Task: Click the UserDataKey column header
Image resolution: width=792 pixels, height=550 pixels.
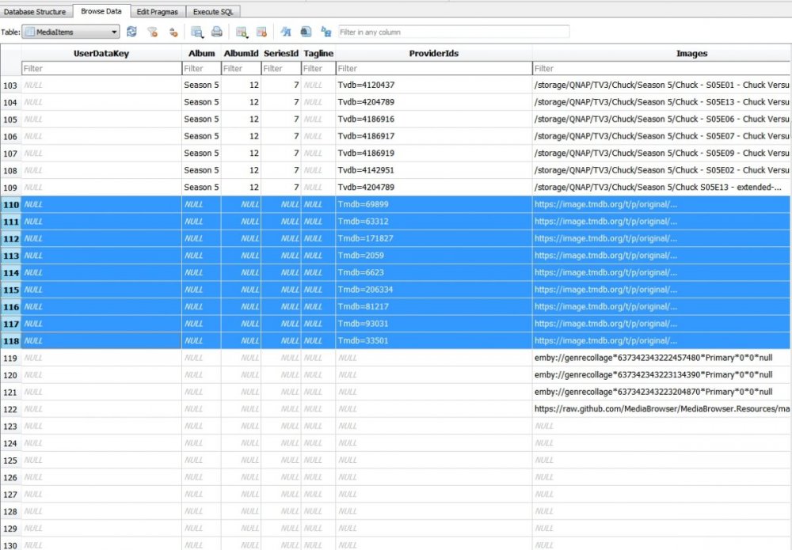Action: (x=101, y=54)
